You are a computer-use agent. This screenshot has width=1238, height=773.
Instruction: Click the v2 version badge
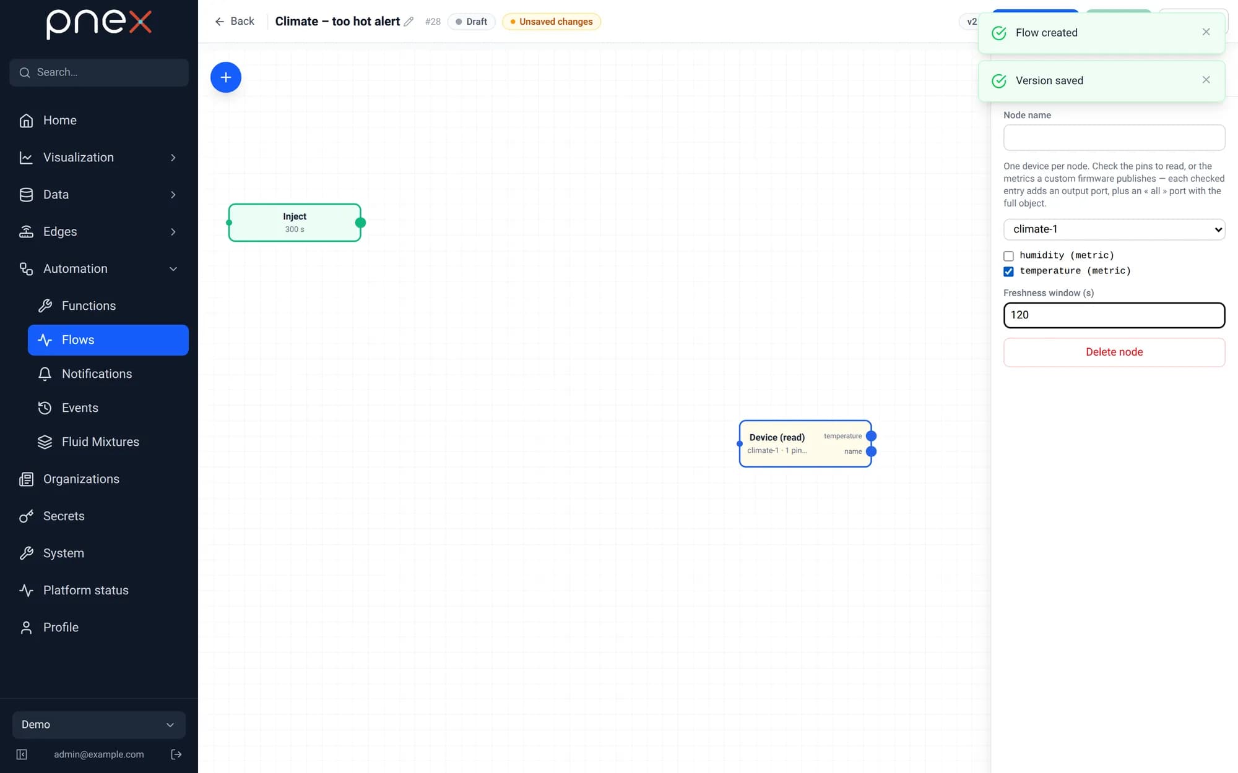click(x=971, y=22)
